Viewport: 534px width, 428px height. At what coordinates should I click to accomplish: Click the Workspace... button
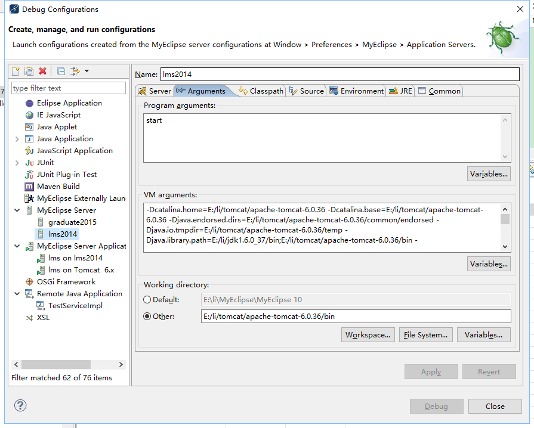[368, 335]
